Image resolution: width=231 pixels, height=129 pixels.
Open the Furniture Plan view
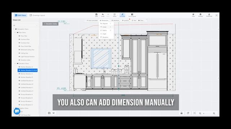25,39
